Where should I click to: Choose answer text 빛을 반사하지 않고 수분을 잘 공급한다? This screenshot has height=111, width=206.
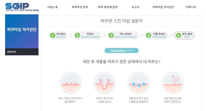(139, 100)
